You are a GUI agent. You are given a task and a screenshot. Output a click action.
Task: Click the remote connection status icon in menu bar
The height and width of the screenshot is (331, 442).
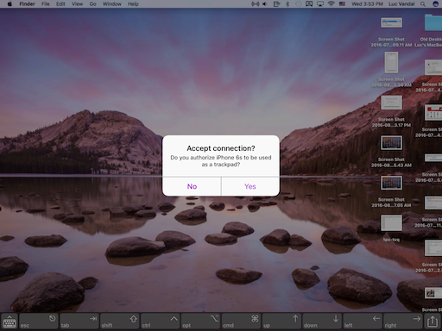tap(255, 4)
